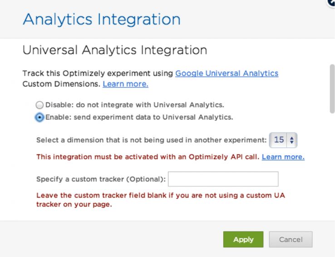This screenshot has height=257, width=335.
Task: Focus the custom tracker text field
Action: (x=223, y=179)
